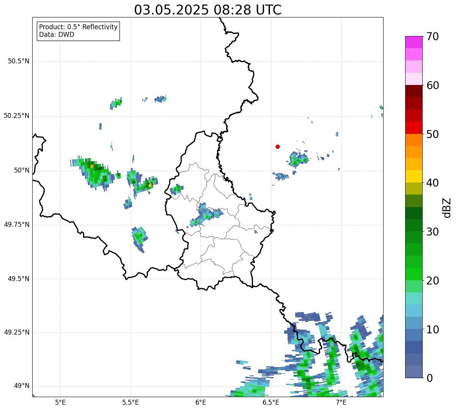Click the light cyan colorbar segment above 10

point(414,311)
